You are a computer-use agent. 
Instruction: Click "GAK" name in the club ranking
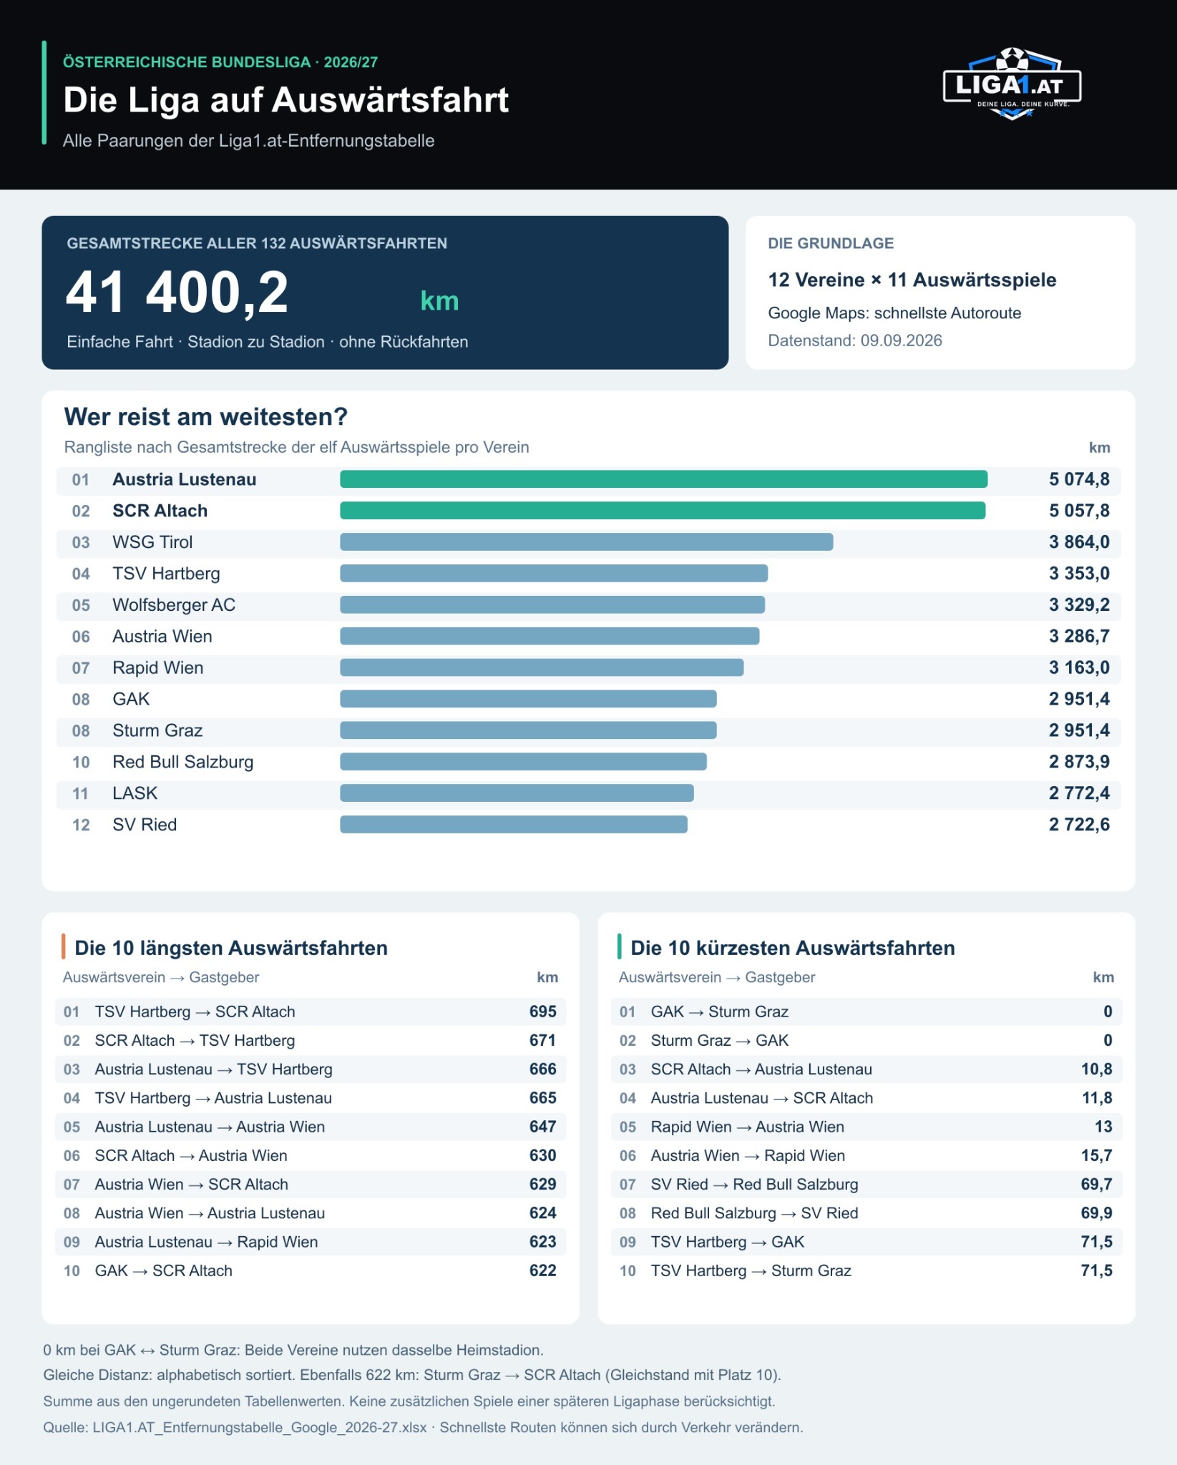[x=131, y=699]
